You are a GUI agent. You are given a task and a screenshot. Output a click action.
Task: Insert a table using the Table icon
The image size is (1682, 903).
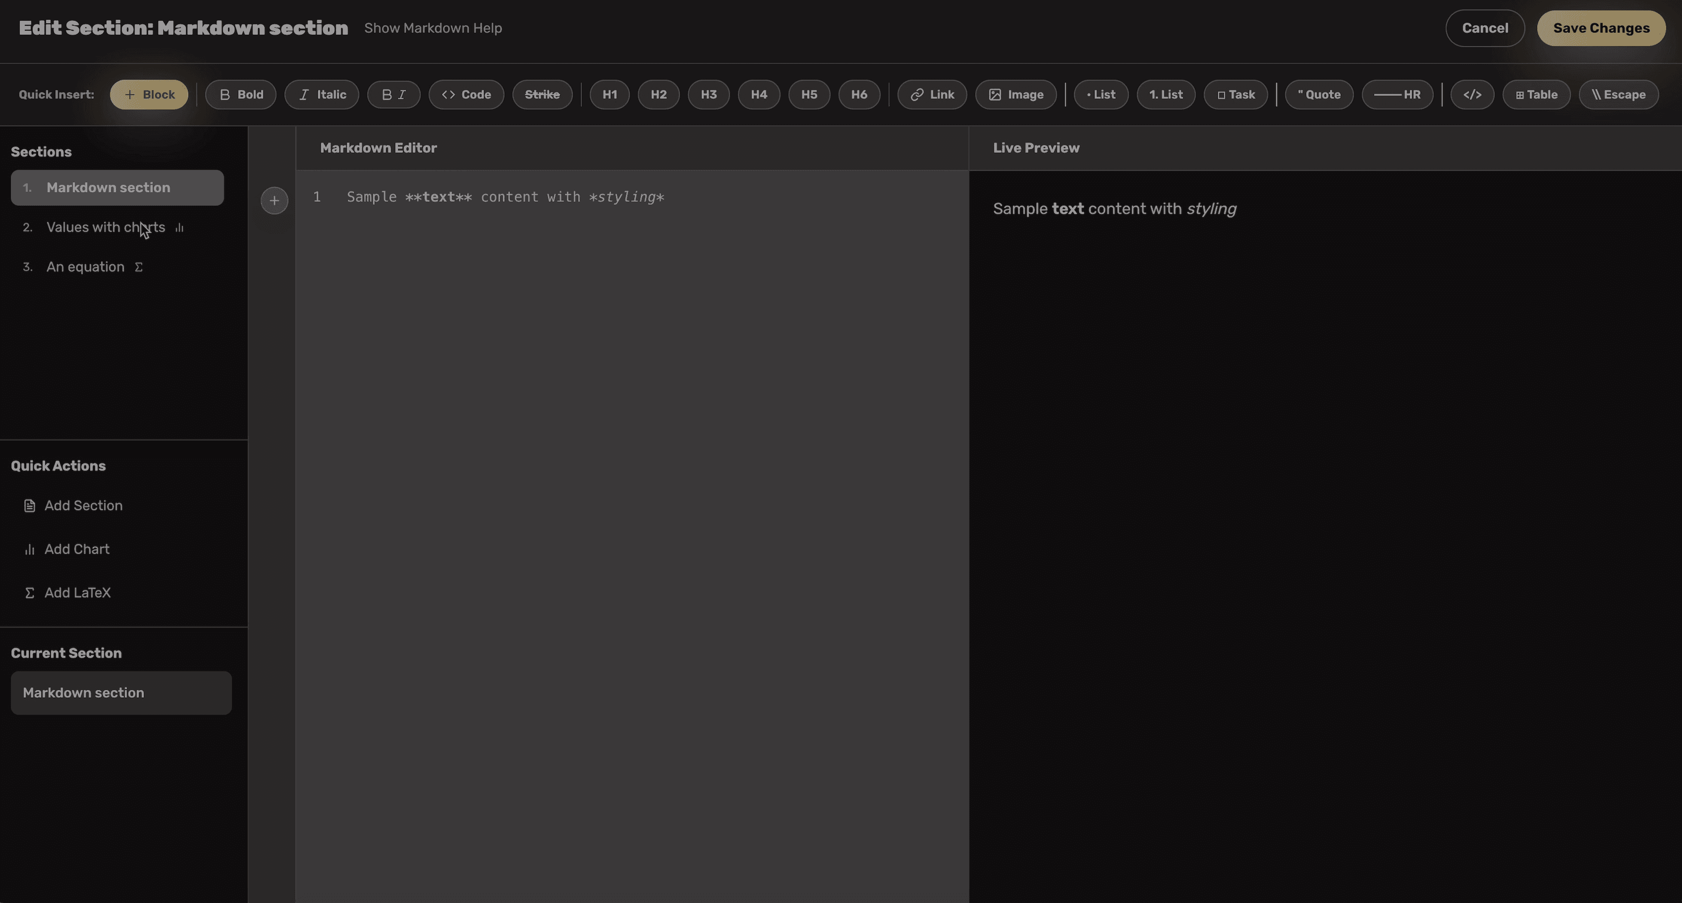(1535, 94)
